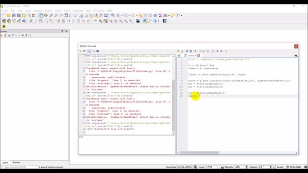Image resolution: width=308 pixels, height=173 pixels.
Task: Open a project with the folder icon
Action: (x=9, y=15)
